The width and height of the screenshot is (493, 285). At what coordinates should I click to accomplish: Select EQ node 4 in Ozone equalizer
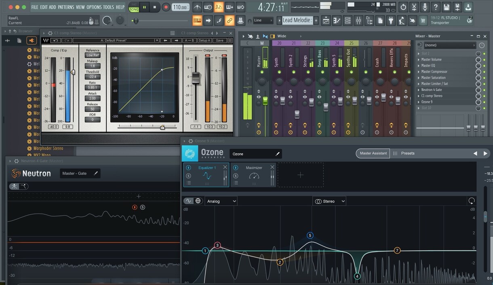[x=357, y=277]
